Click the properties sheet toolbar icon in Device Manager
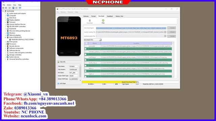The height and width of the screenshot is (121, 216). 16,8
